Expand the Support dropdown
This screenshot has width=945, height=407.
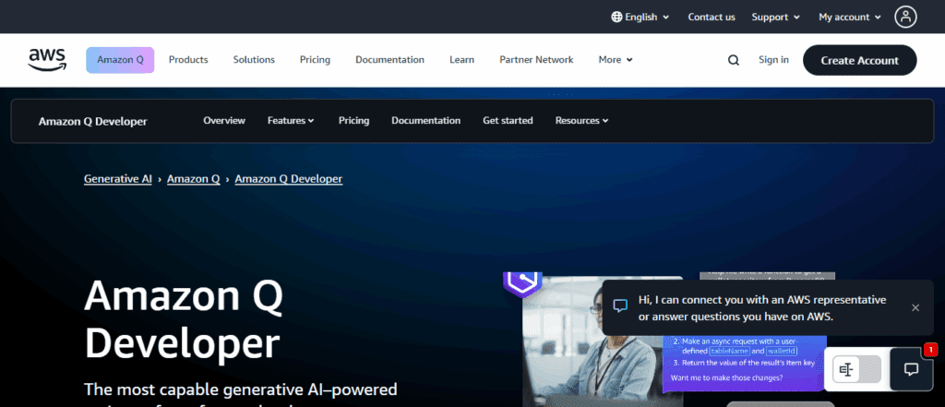point(775,17)
